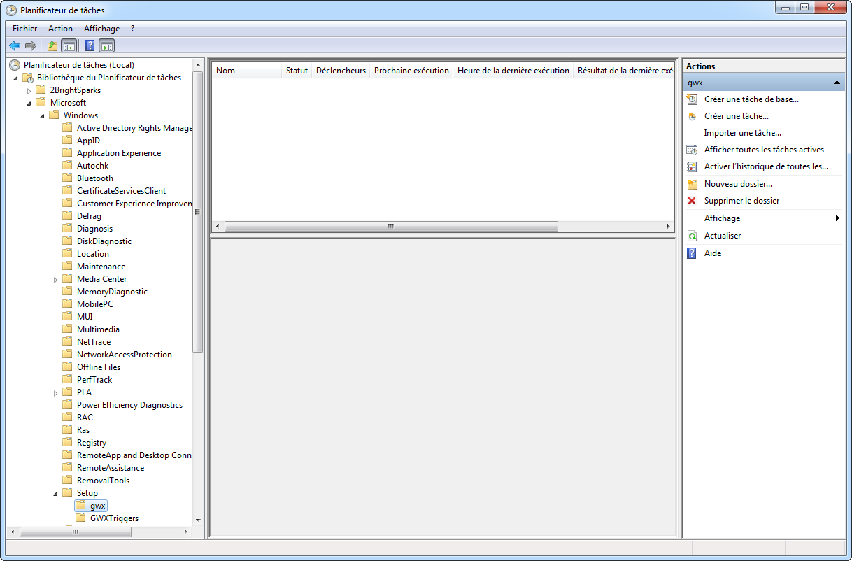Toggle the console tree pane toolbar button
852x561 pixels.
[69, 46]
